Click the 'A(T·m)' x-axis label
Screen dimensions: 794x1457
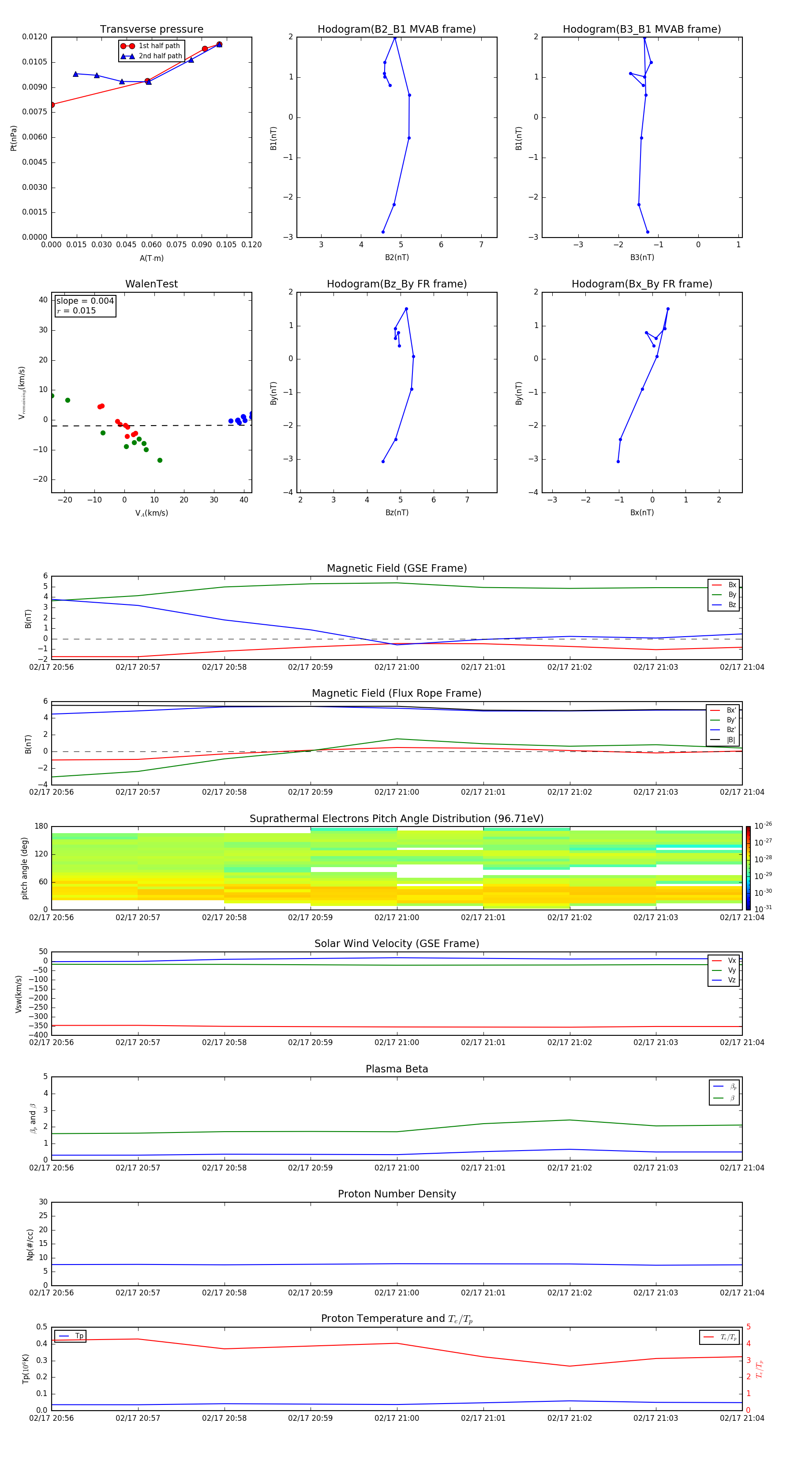click(151, 258)
